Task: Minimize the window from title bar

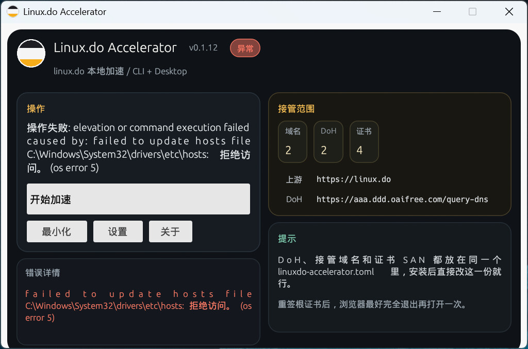Action: [437, 12]
